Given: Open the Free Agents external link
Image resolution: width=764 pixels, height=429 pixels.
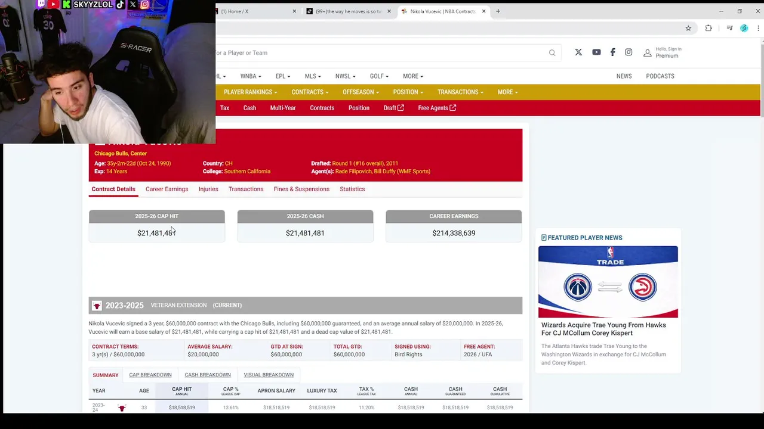Looking at the screenshot, I should point(437,108).
